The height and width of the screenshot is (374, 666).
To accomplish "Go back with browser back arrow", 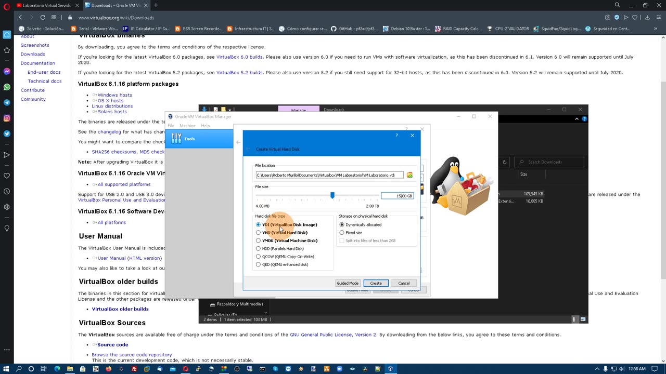I will coord(20,17).
